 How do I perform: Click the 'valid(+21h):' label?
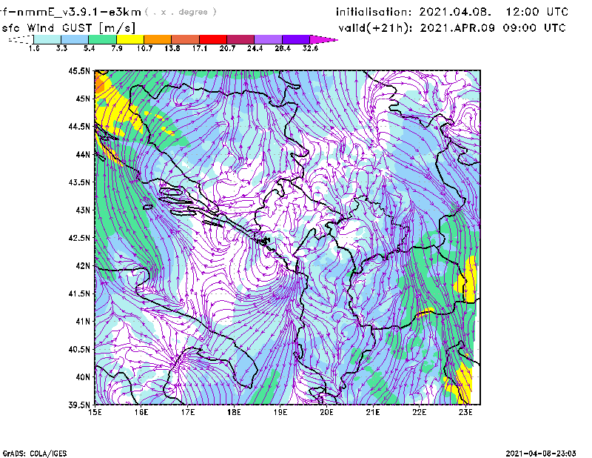point(375,28)
